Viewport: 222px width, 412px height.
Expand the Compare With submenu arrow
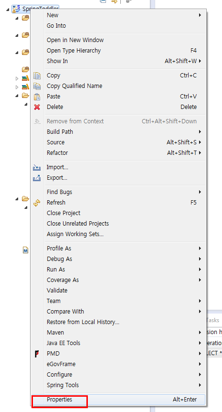point(200,311)
